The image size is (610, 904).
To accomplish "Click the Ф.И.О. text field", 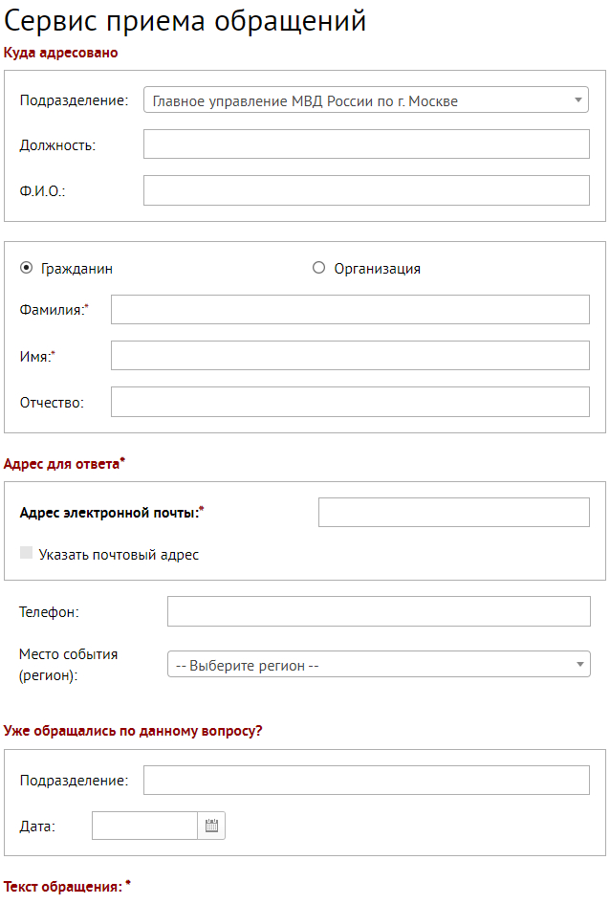I will pyautogui.click(x=366, y=190).
